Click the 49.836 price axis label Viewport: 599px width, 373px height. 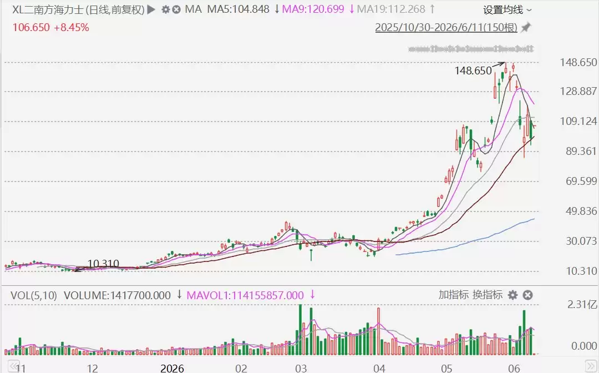coord(581,211)
